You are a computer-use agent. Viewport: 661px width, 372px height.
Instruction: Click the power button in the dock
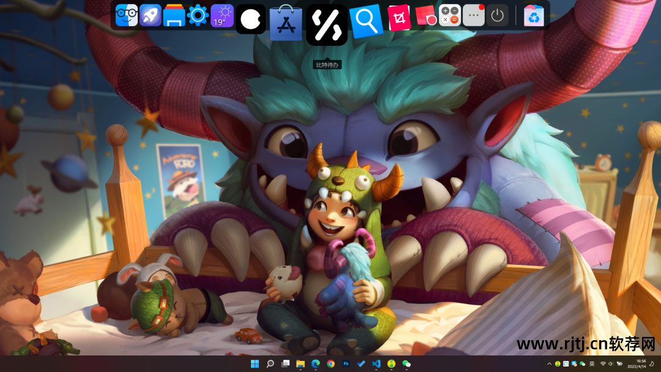[498, 15]
